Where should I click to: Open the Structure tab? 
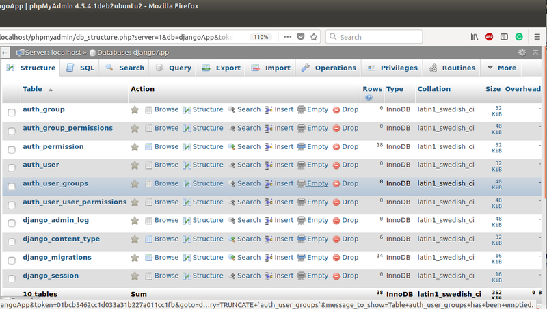31,68
